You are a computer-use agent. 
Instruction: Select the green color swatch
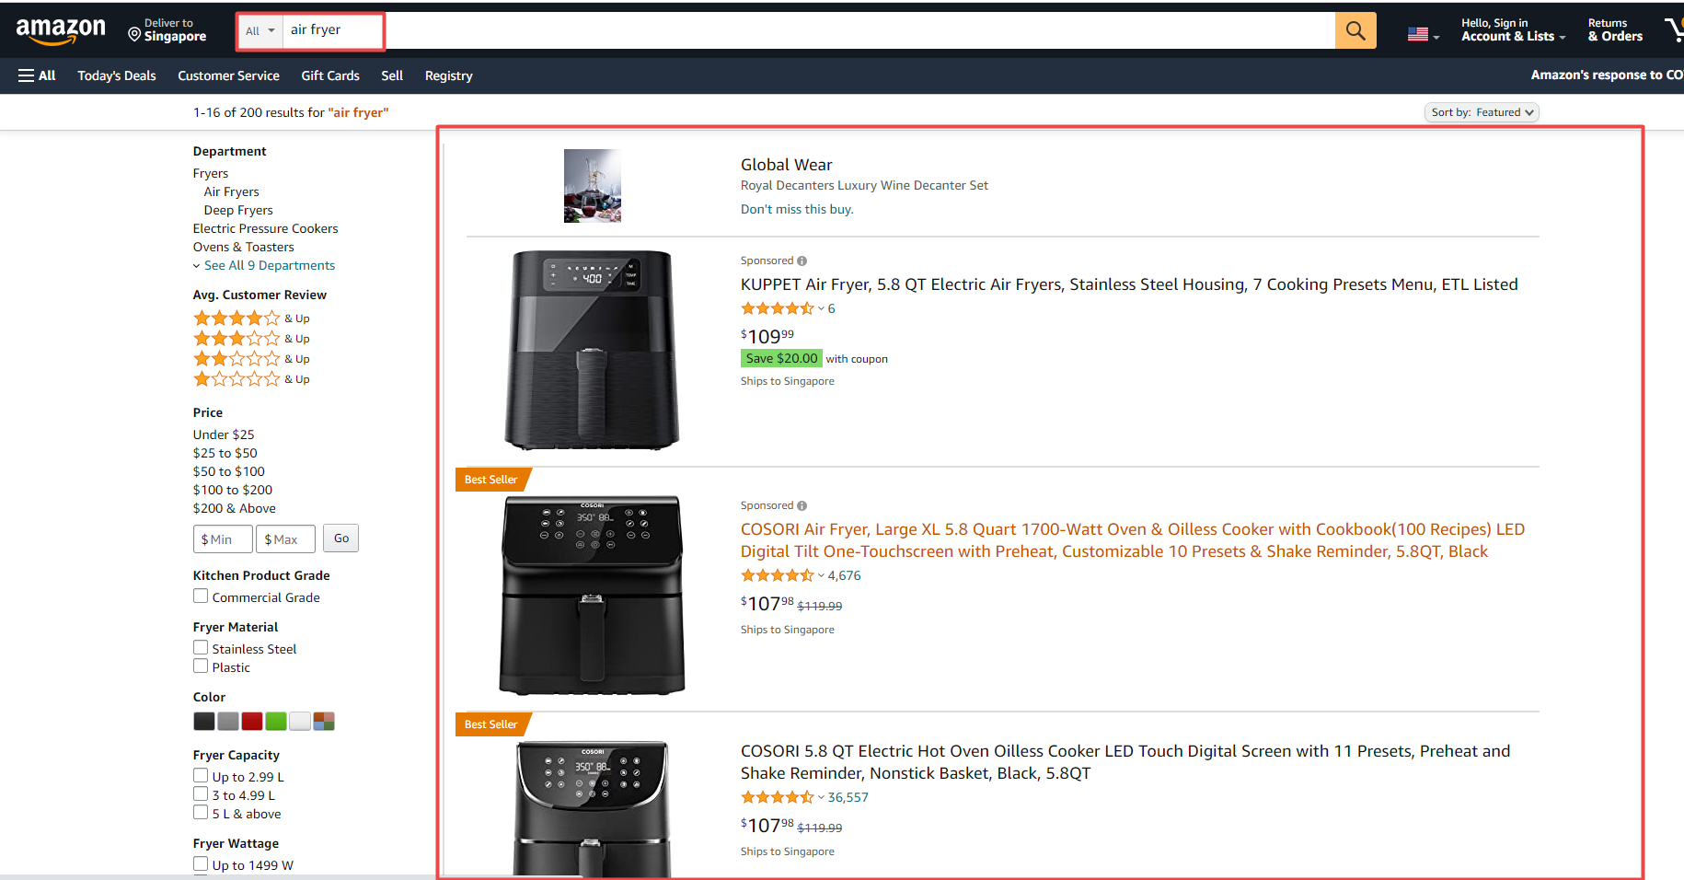(276, 721)
